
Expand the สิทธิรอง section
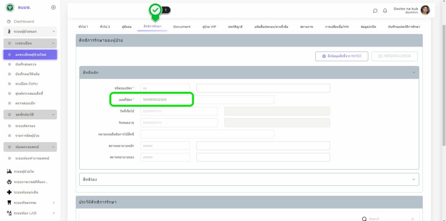[413, 179]
